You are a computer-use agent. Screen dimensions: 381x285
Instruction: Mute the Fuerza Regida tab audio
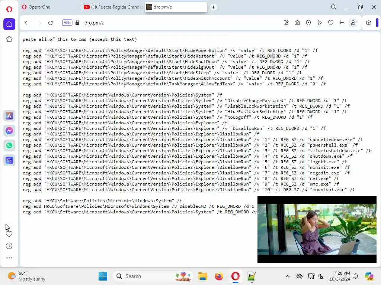[94, 7]
